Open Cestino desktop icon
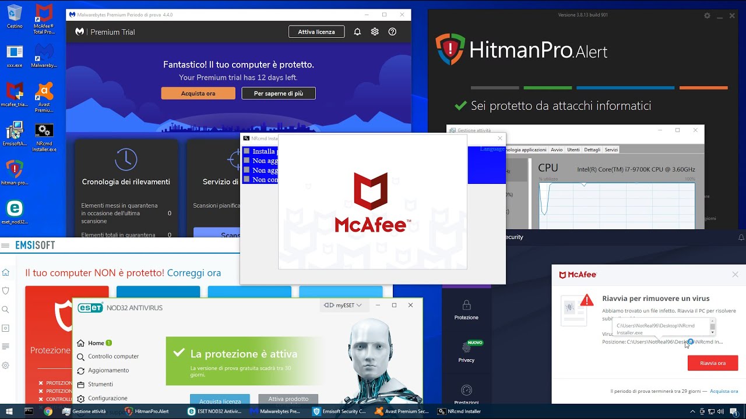 coord(15,16)
